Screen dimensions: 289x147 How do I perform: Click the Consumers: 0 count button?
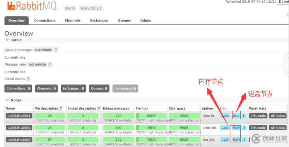click(x=125, y=88)
